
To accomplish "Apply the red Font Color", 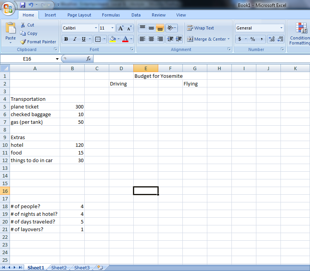I will coord(125,39).
